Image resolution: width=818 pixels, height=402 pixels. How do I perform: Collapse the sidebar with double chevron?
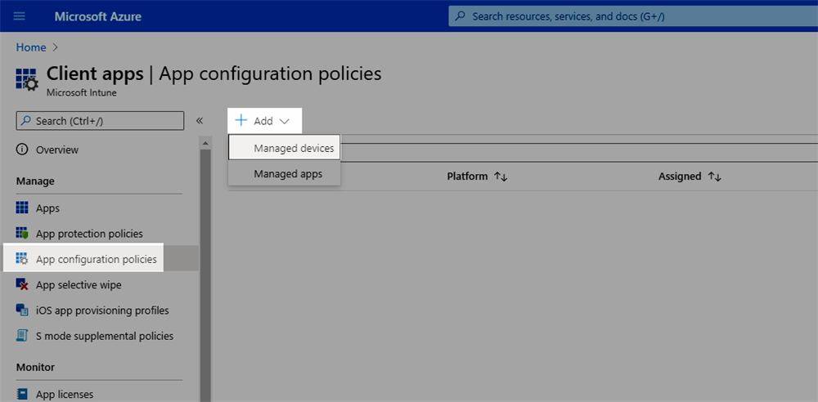click(200, 121)
